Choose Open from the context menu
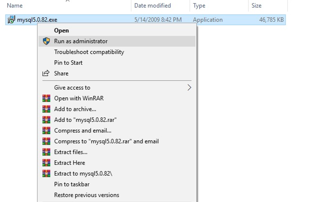 [117, 31]
